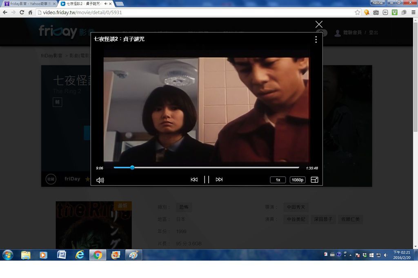The width and height of the screenshot is (418, 278).
Task: Adjust system volume from tray speaker icon
Action: point(385,255)
